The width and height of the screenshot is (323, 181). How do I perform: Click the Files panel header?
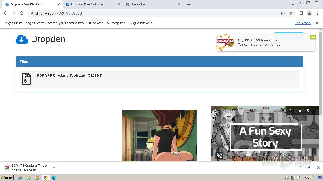point(159,62)
